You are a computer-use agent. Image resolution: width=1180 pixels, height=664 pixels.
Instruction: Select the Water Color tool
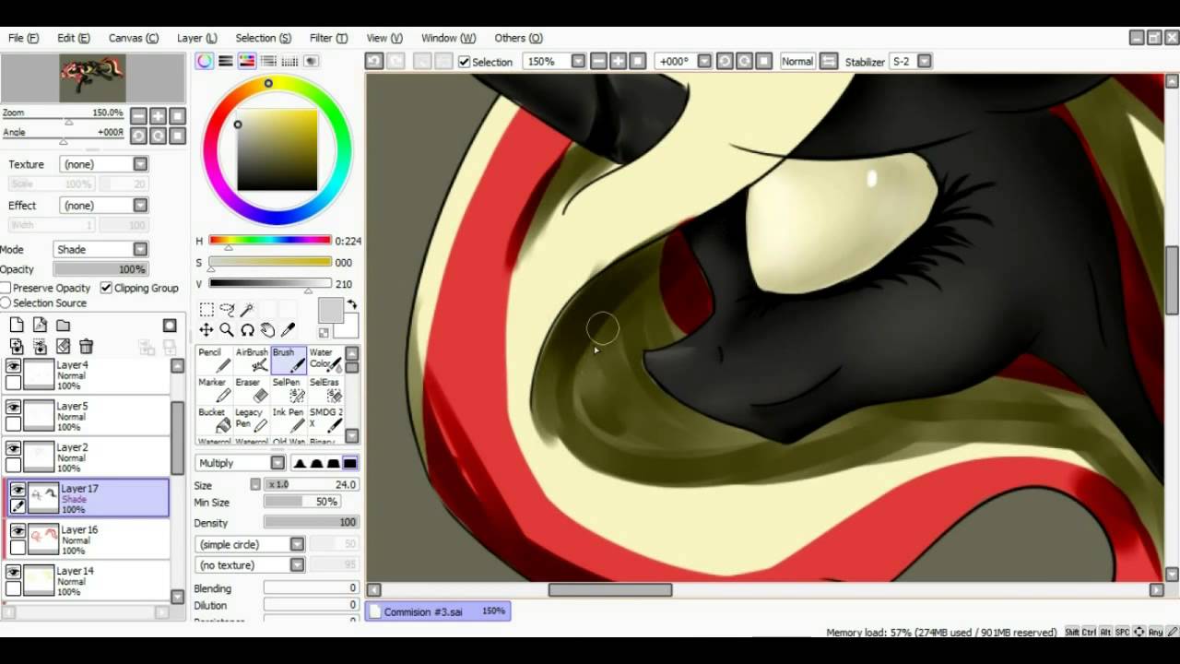tap(325, 360)
